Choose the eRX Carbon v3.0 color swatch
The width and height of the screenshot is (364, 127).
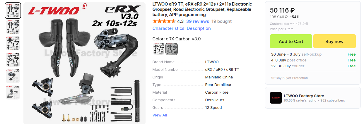(172, 49)
